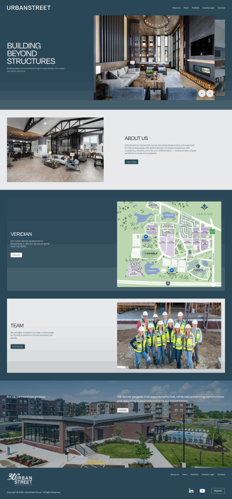The image size is (232, 499).
Task: Click the VERIDIAN section heading
Action: [x=21, y=234]
